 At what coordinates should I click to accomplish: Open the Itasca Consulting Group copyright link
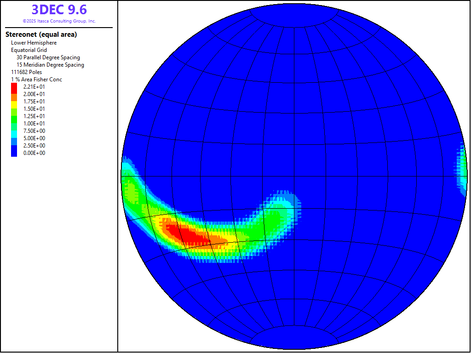pyautogui.click(x=59, y=21)
